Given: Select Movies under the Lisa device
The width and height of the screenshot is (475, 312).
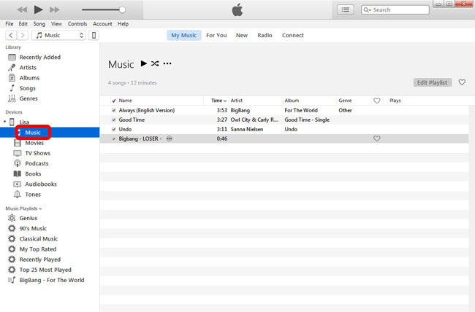Looking at the screenshot, I should [x=34, y=143].
